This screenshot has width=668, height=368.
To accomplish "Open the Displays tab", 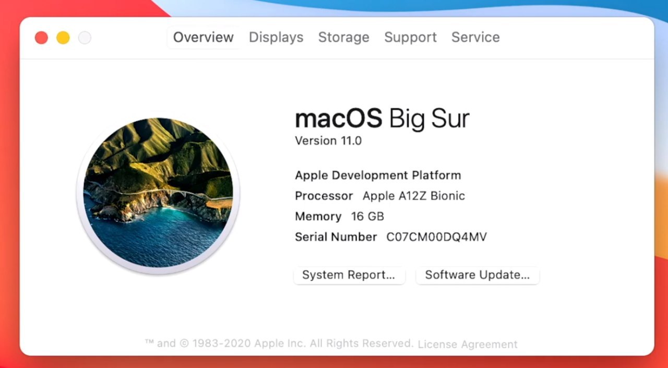I will click(x=276, y=38).
